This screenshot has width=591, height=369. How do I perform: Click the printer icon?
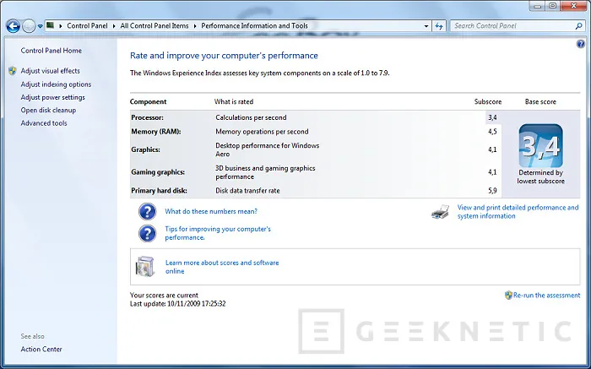point(440,212)
